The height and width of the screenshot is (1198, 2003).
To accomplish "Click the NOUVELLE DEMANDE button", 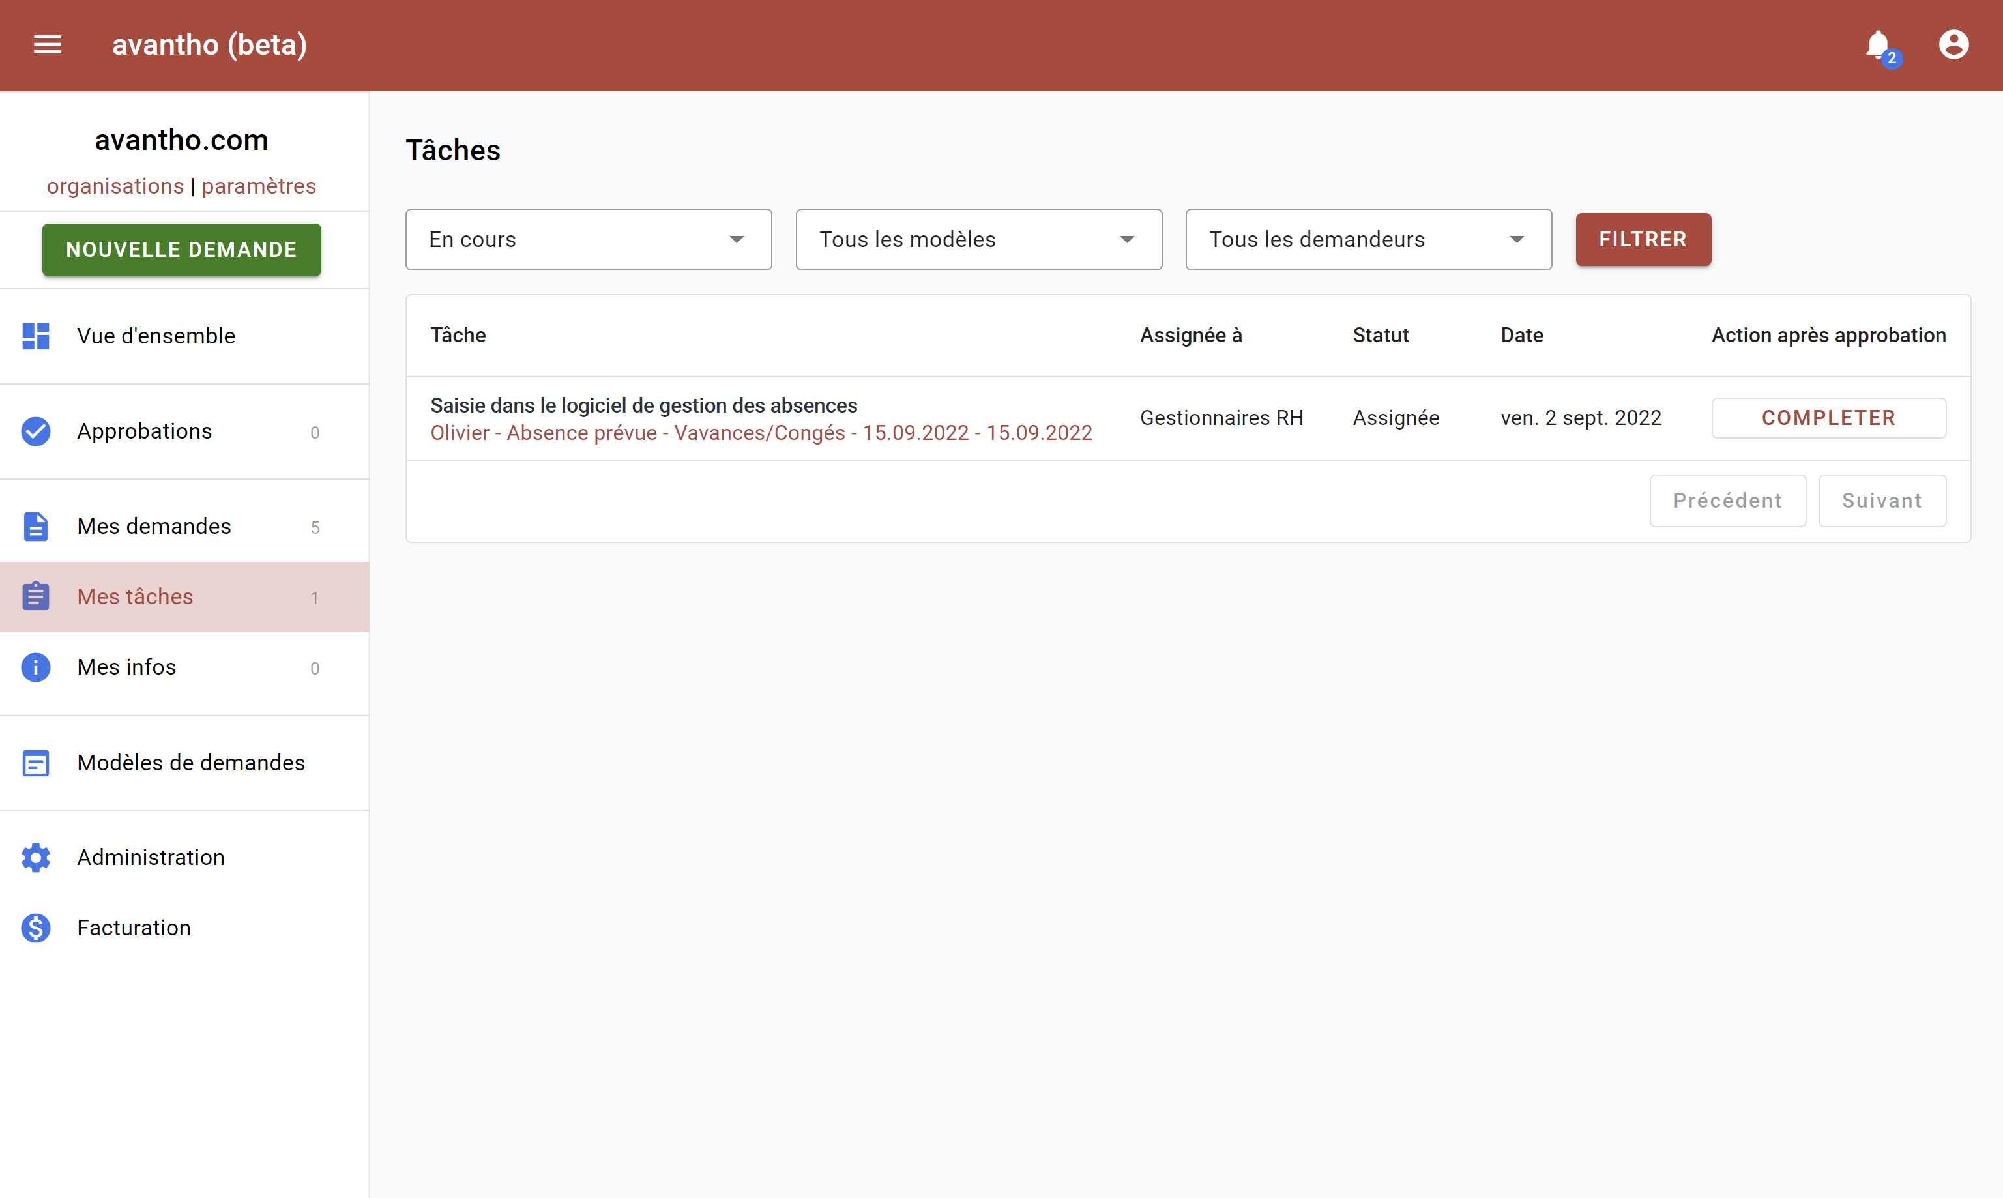I will (x=182, y=250).
